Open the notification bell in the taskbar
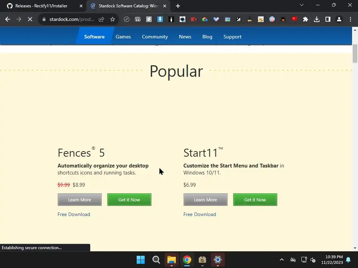This screenshot has height=268, width=358. pos(349,260)
